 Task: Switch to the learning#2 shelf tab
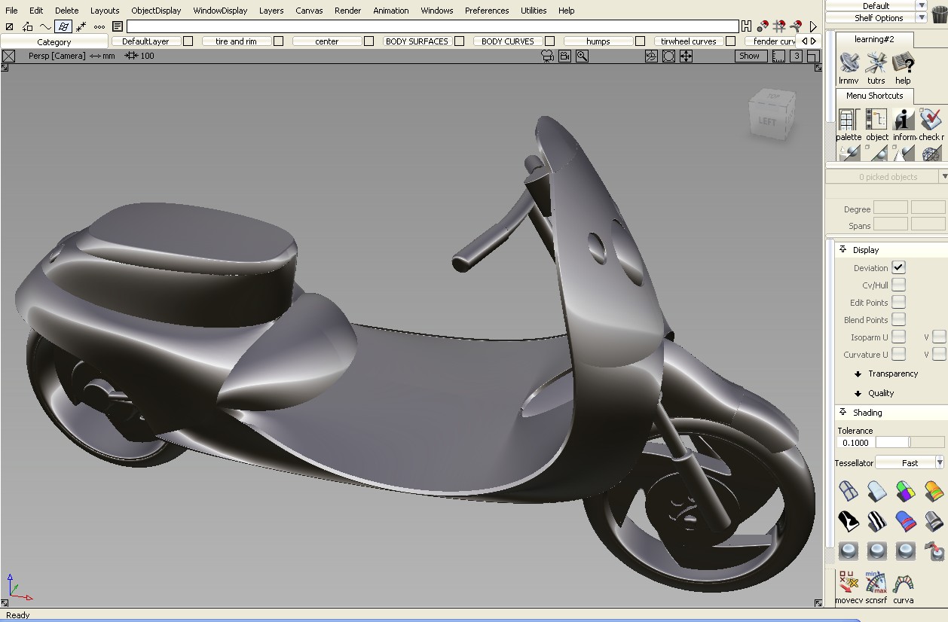pos(874,38)
